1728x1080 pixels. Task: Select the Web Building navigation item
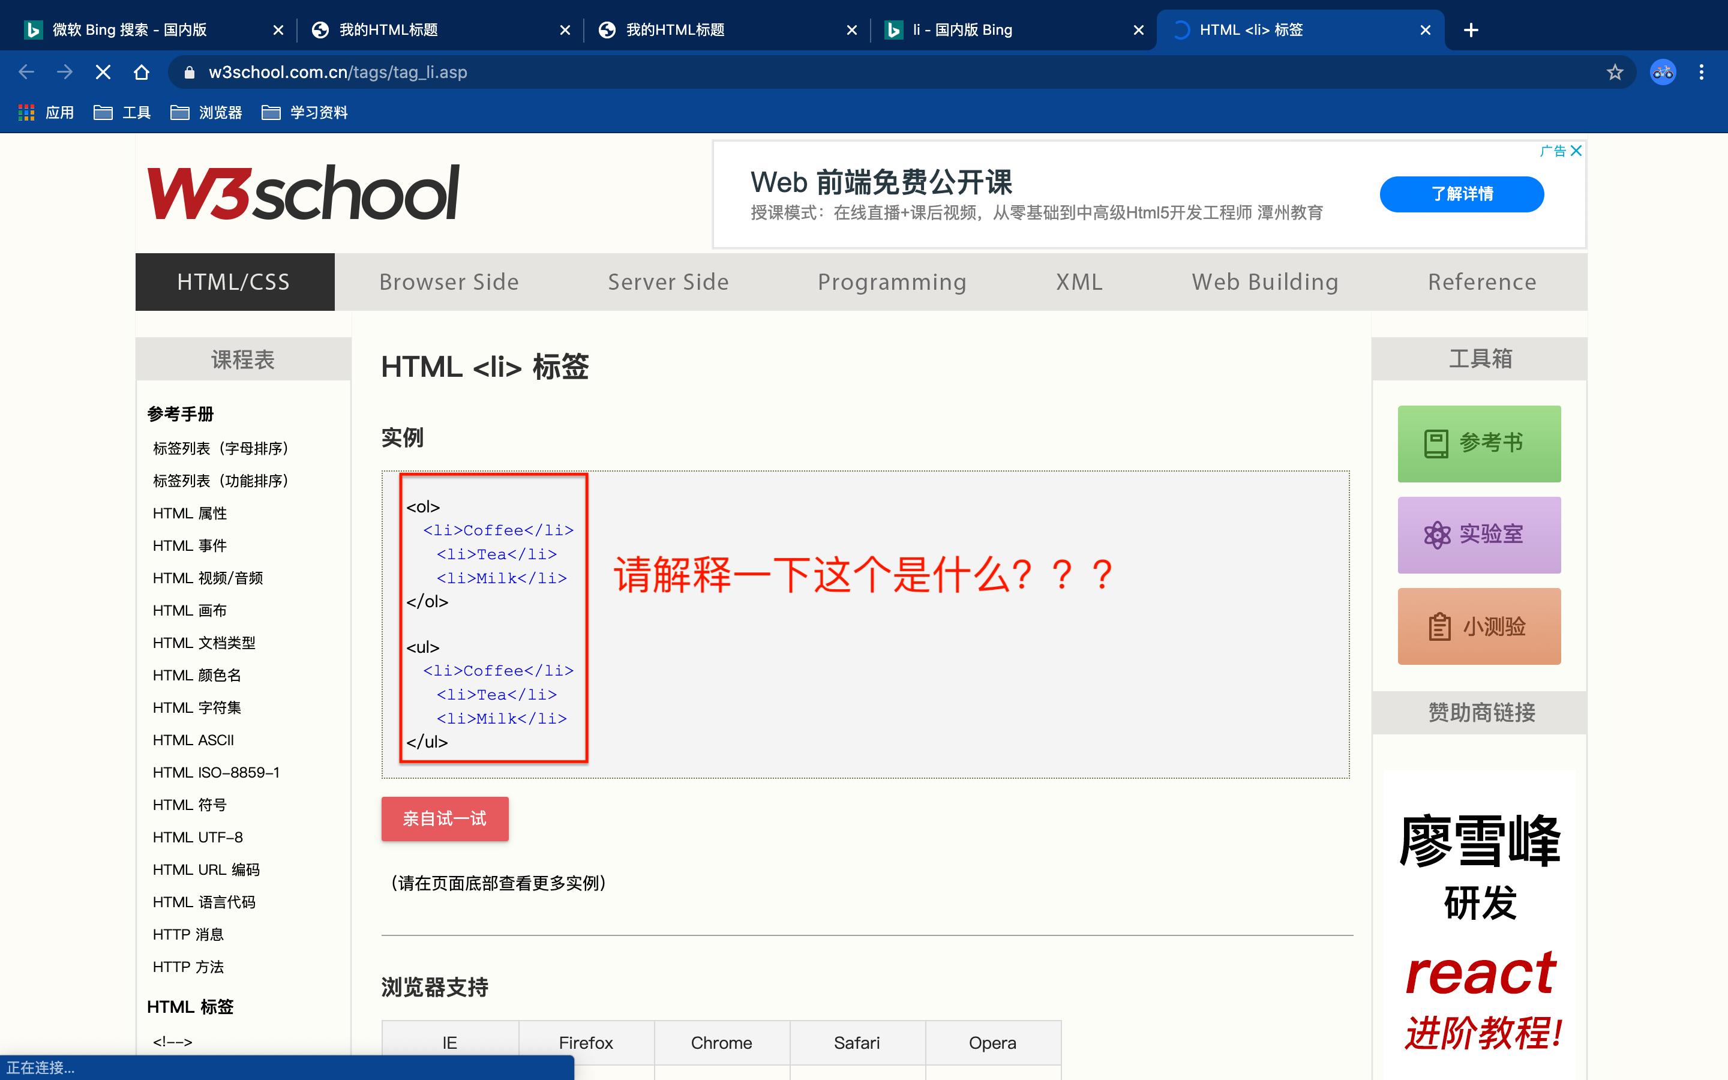click(x=1265, y=282)
